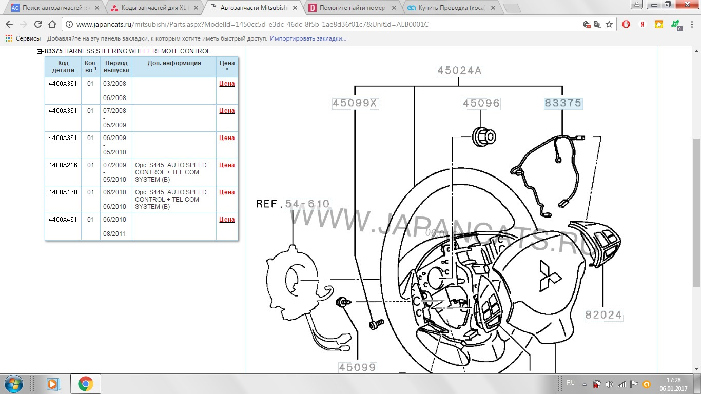Open the Windows Start menu
The height and width of the screenshot is (394, 701).
tap(13, 384)
